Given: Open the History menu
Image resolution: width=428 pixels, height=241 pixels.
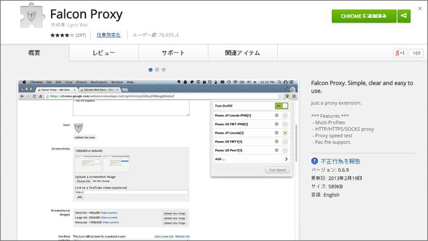Looking at the screenshot, I should pyautogui.click(x=81, y=82).
